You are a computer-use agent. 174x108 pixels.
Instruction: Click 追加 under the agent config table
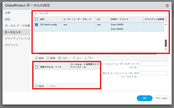(x=39, y=58)
